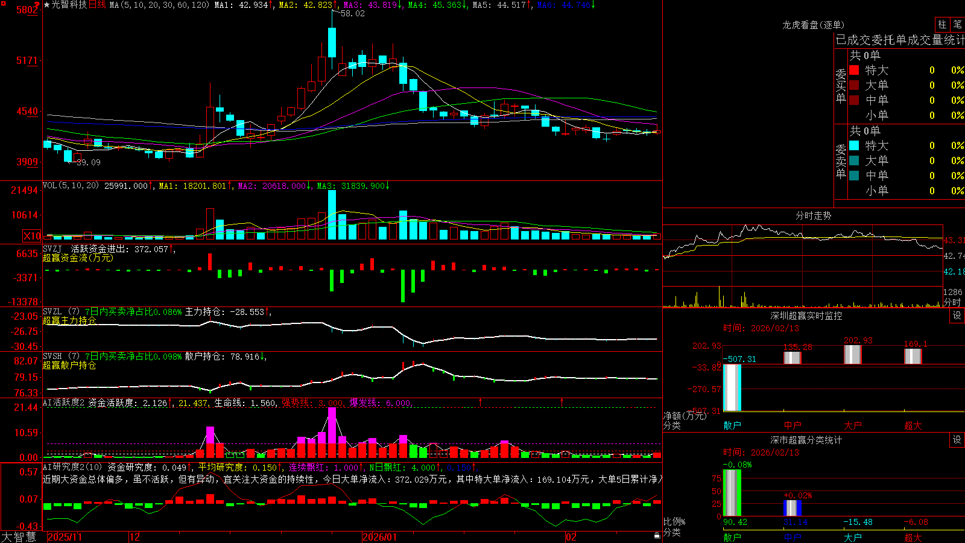Image resolution: width=965 pixels, height=543 pixels.
Task: Click the 135.28 中户 bar
Action: pos(793,358)
